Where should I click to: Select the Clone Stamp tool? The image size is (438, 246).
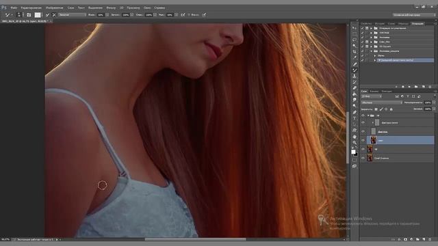[x=355, y=76]
